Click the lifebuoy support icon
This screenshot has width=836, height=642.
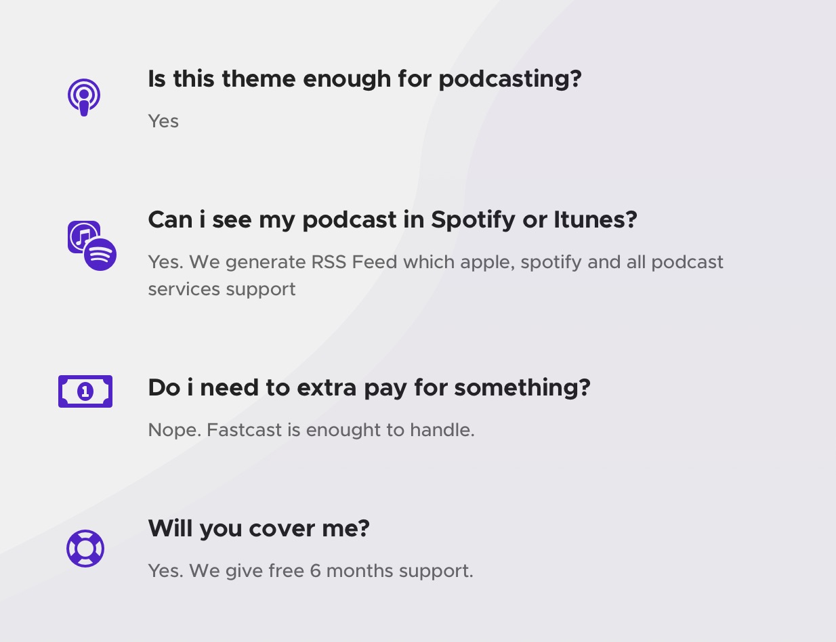point(85,549)
